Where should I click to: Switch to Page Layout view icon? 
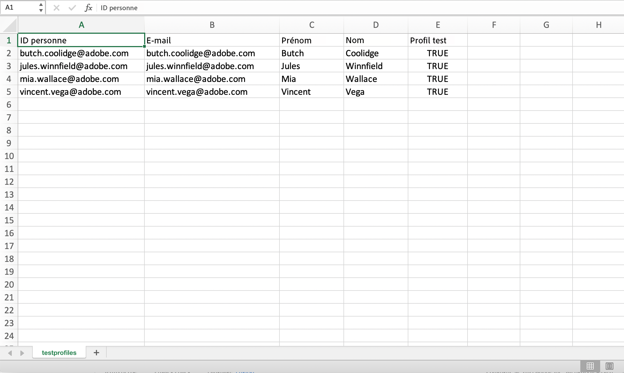[609, 366]
